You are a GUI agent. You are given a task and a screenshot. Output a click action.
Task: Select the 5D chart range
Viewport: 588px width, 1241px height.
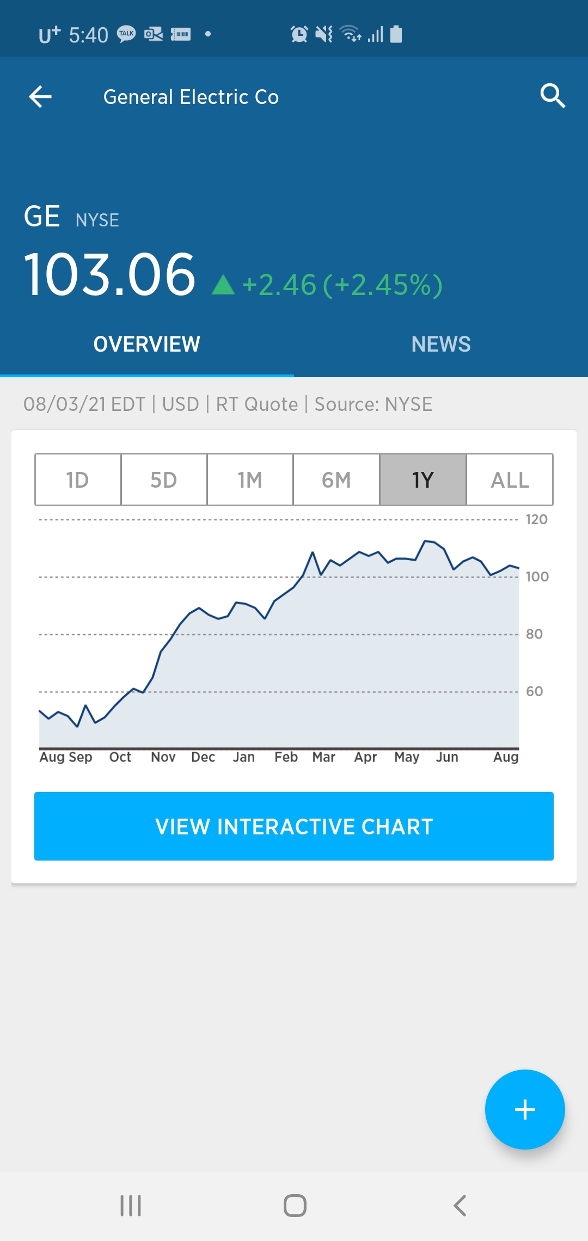tap(164, 480)
